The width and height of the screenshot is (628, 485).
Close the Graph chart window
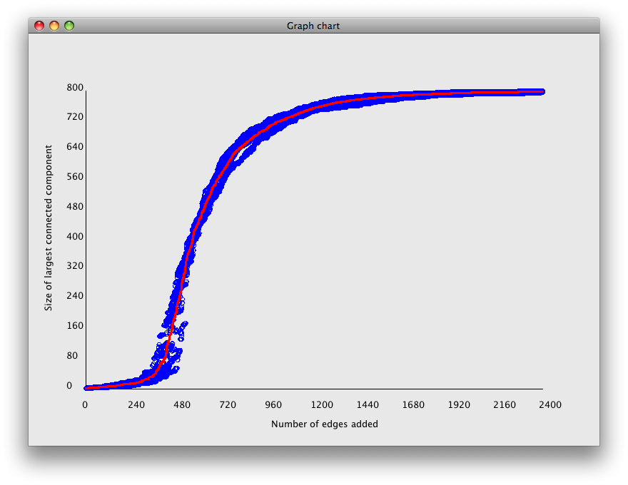[x=39, y=26]
